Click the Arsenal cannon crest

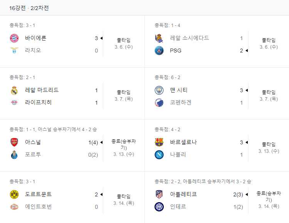pyautogui.click(x=14, y=142)
